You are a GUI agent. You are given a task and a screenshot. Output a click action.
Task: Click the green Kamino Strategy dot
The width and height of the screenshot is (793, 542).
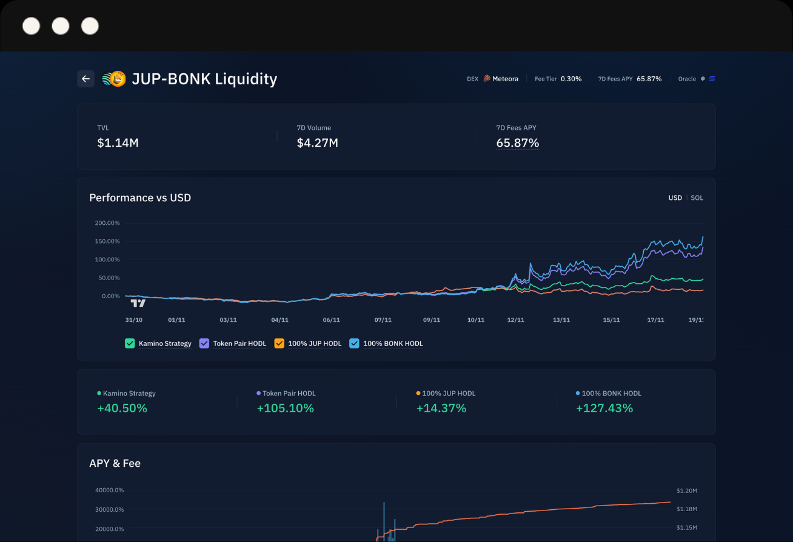pyautogui.click(x=99, y=393)
